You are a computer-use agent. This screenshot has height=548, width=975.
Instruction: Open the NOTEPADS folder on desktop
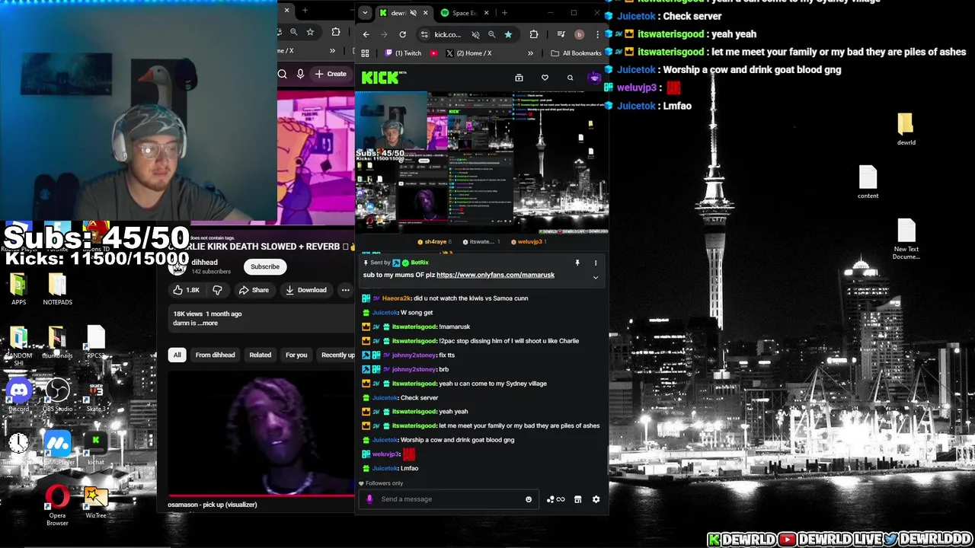click(57, 289)
